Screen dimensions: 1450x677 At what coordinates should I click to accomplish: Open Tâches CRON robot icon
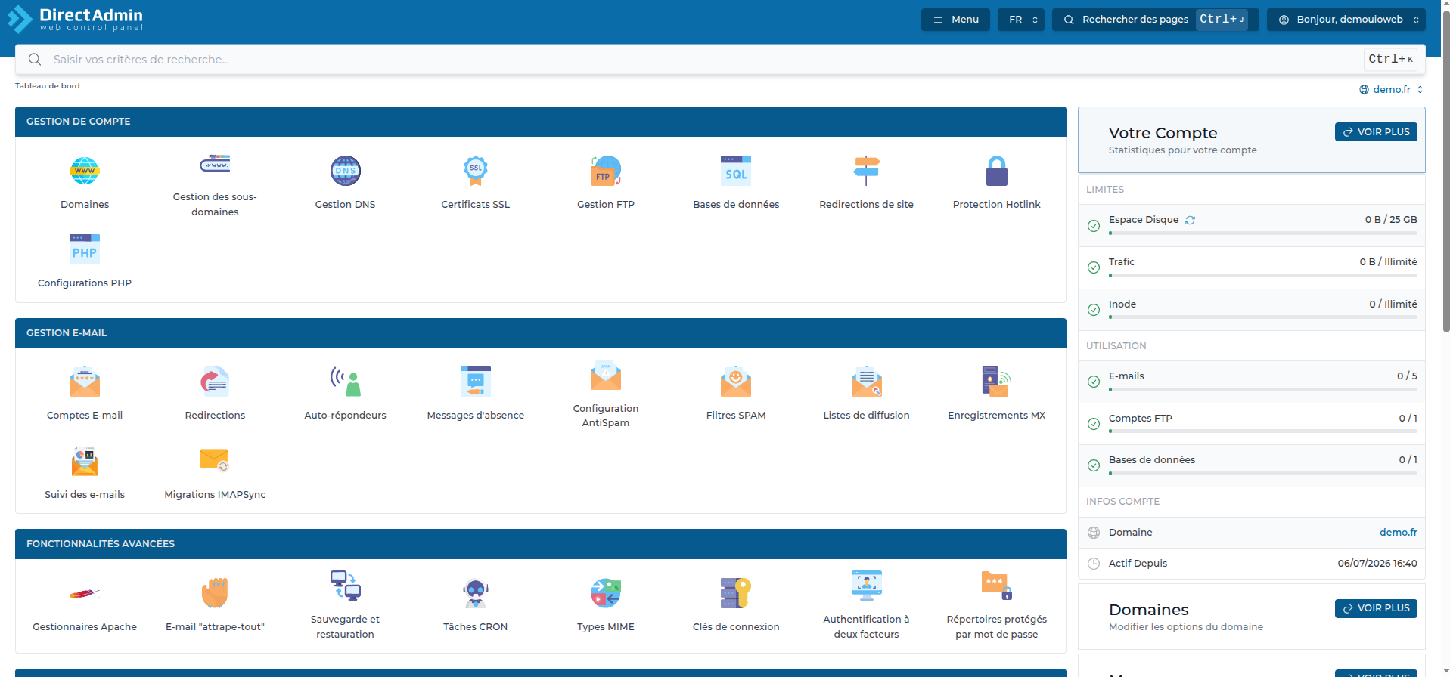(476, 593)
